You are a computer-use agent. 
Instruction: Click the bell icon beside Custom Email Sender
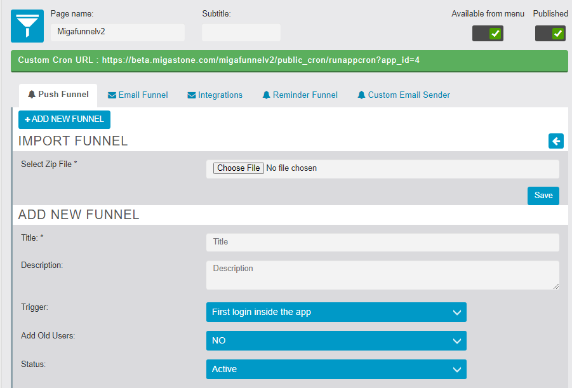pos(361,95)
